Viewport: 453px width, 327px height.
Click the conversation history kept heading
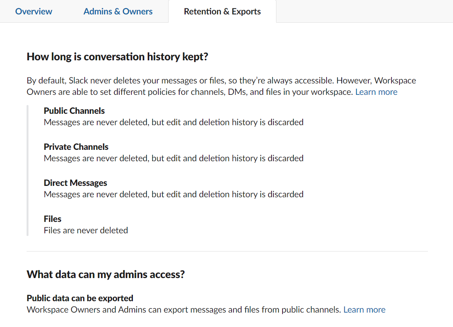pyautogui.click(x=118, y=57)
